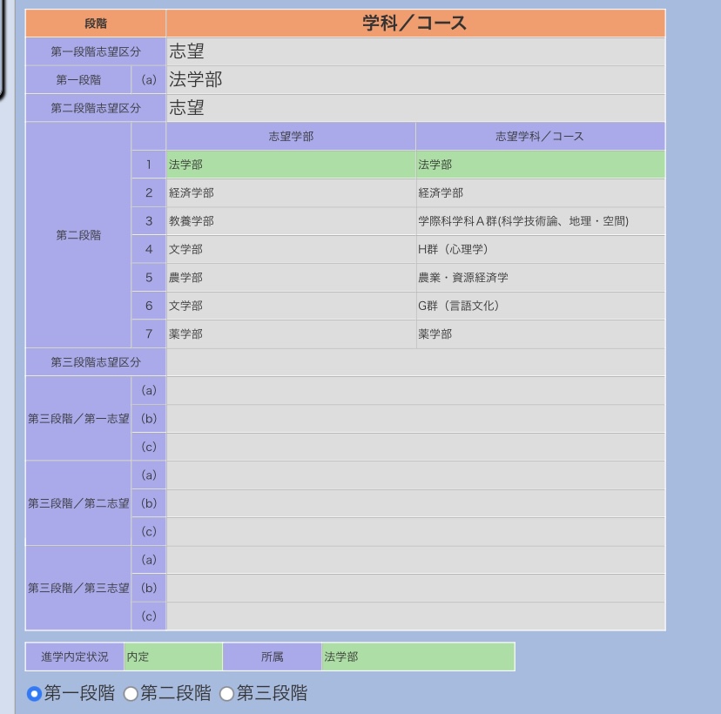The width and height of the screenshot is (721, 714).
Task: Select the 第二段階 radio button
Action: (131, 694)
